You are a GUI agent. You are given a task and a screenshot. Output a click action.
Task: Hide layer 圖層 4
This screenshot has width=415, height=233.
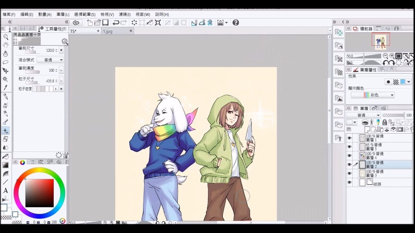click(349, 156)
